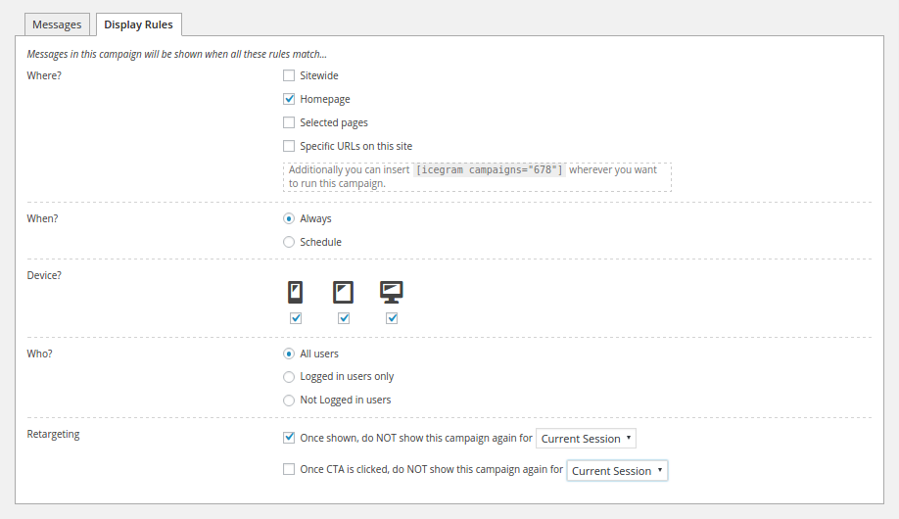Choose Logged in users only

click(289, 376)
